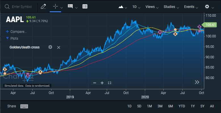Click the info callout speech-bubble icon
Viewport: 221px width, 113px height.
(x=70, y=6)
